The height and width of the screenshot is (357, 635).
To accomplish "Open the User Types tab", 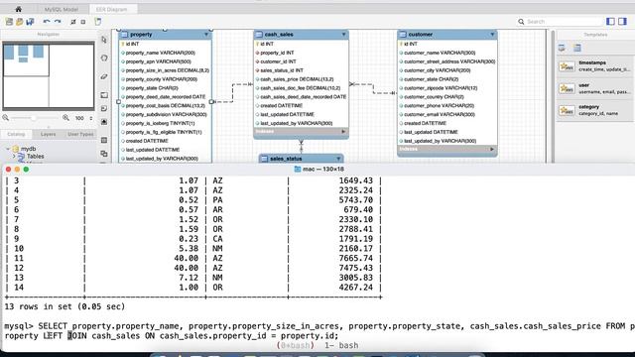I will (x=80, y=134).
